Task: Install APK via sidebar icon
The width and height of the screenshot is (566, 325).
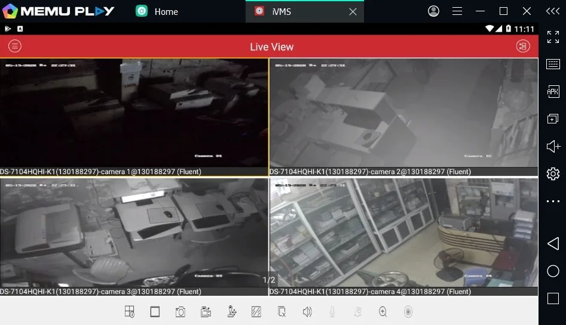Action: [553, 91]
